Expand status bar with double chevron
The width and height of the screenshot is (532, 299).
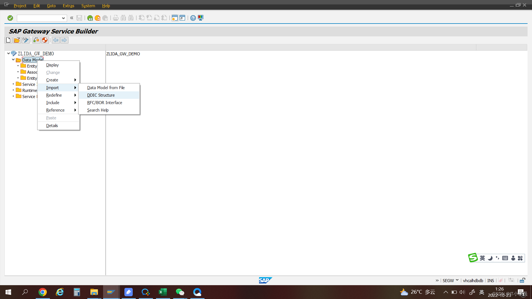click(437, 280)
